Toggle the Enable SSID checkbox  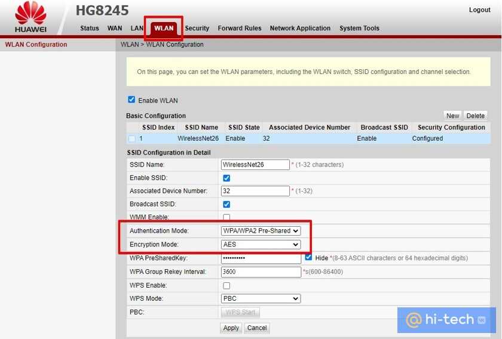tap(226, 178)
